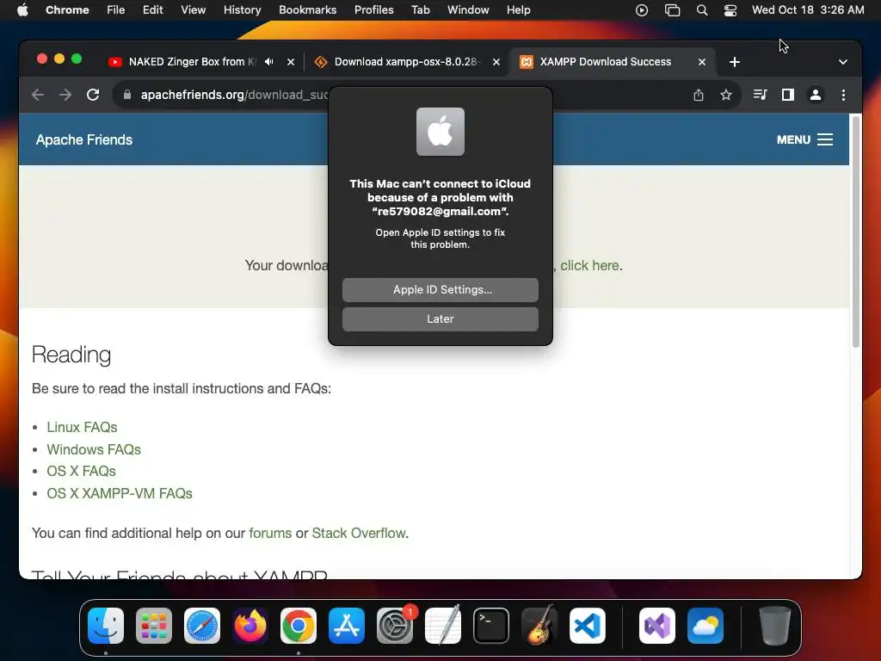Launch Firefox from the Dock
The width and height of the screenshot is (881, 661).
(250, 626)
